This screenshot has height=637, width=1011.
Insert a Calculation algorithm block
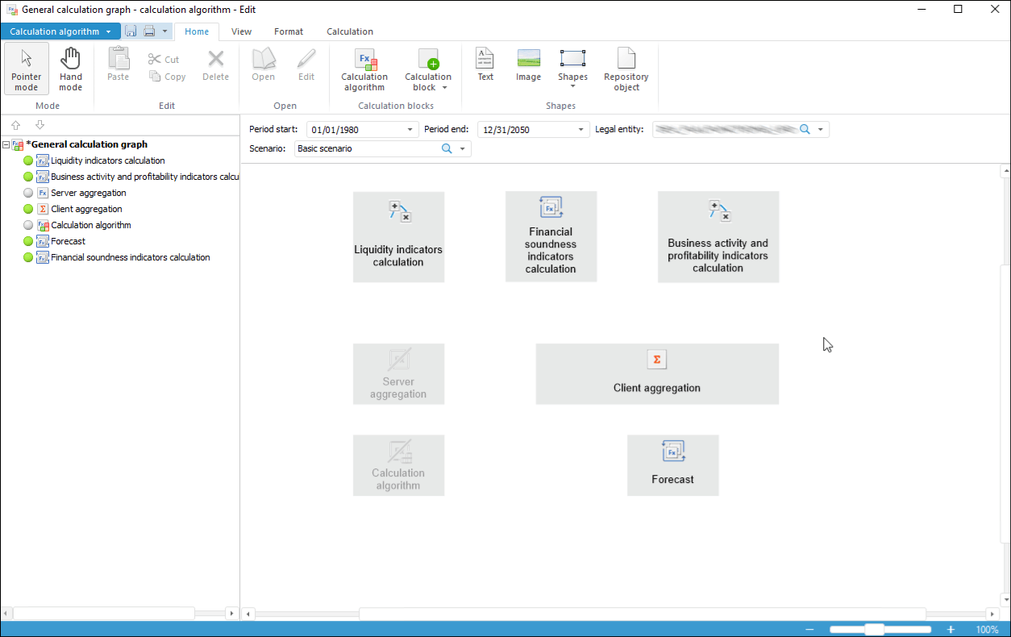pyautogui.click(x=364, y=69)
